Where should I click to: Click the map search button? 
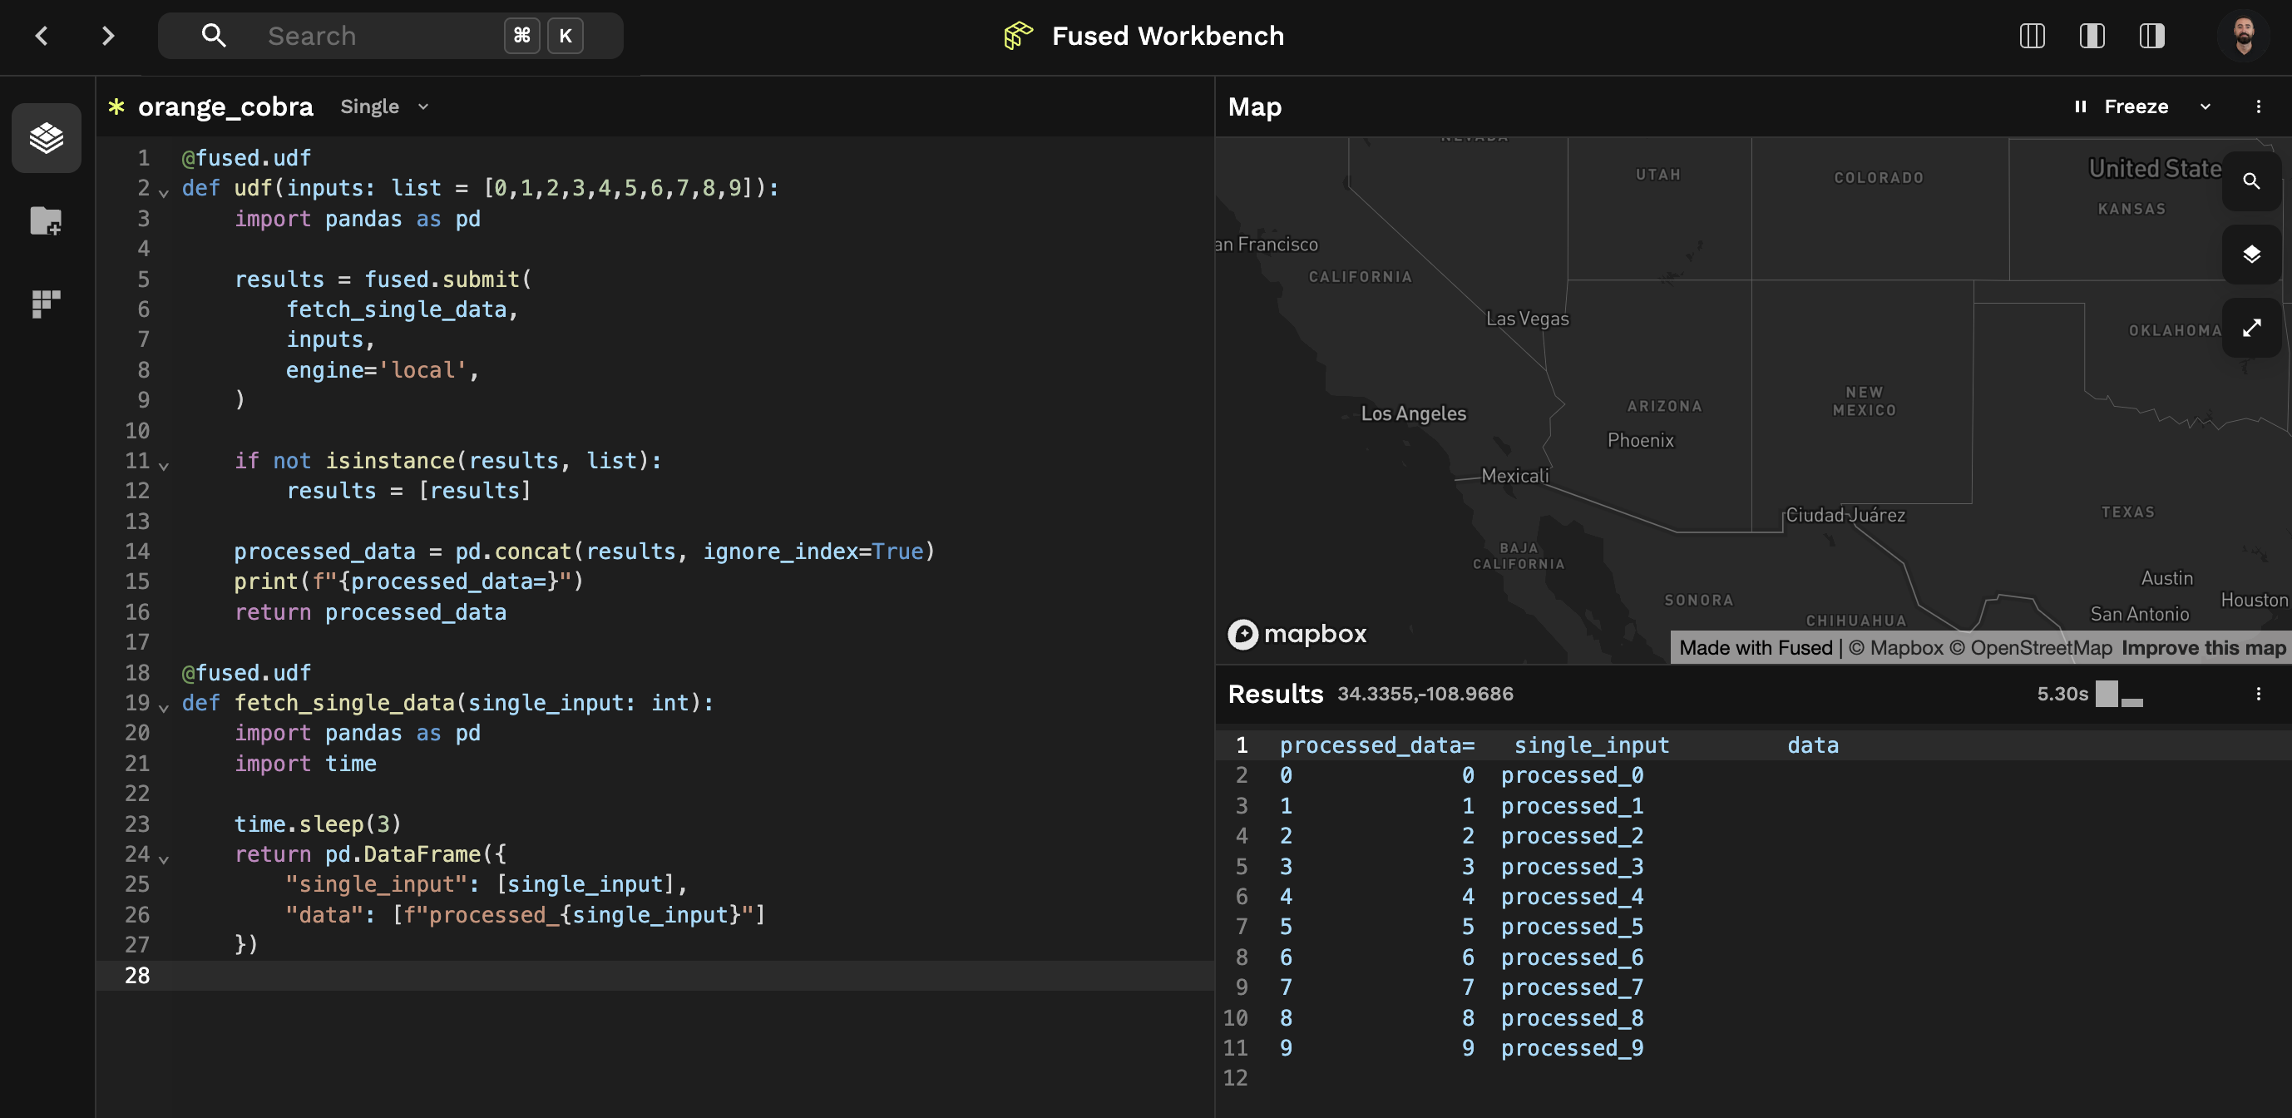point(2251,181)
